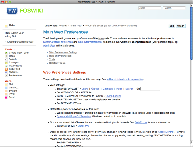The width and height of the screenshot is (193, 147).
Task: Click ProjectContributor link in breadcrumb
Action: pyautogui.click(x=127, y=26)
